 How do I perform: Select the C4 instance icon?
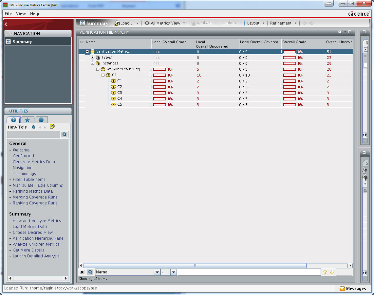(114, 99)
